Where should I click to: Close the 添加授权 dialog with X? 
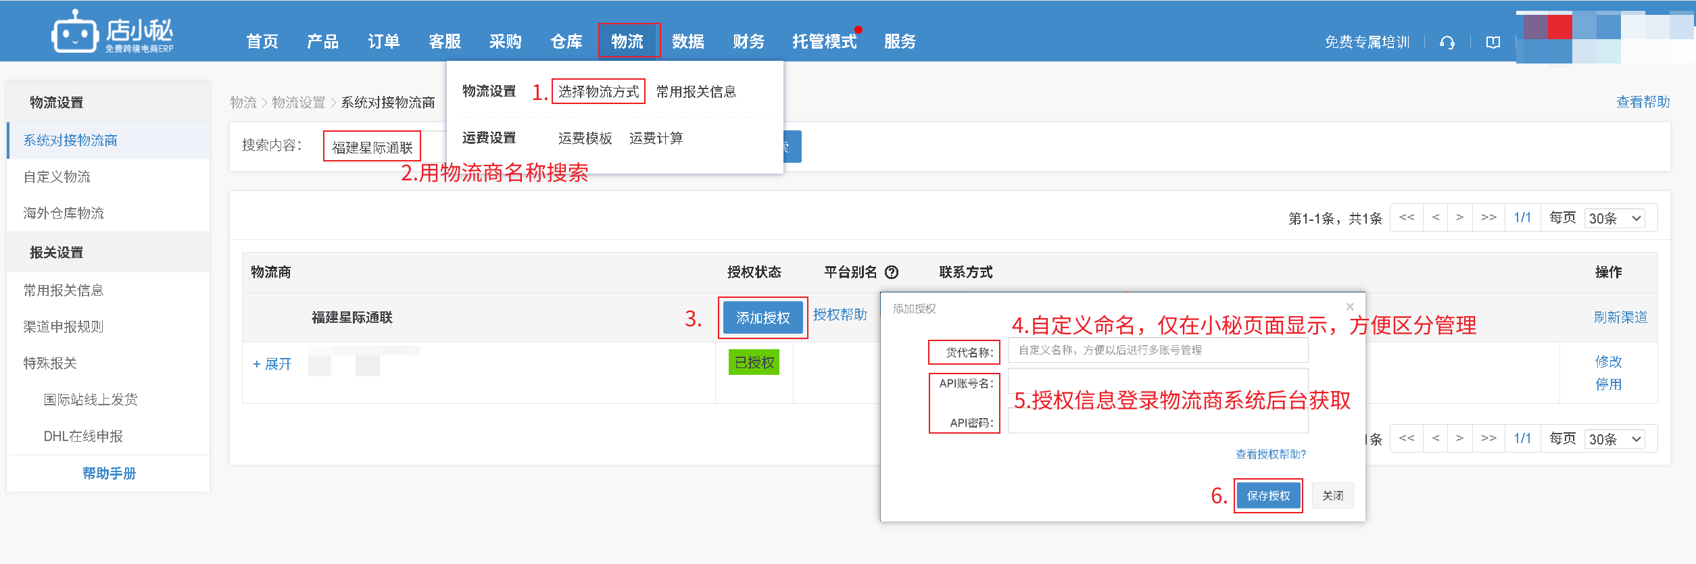[1349, 307]
